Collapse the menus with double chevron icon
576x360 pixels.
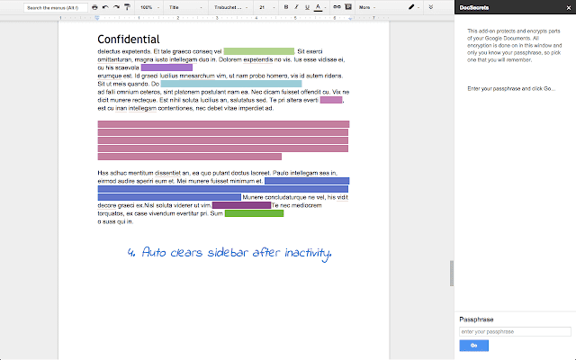pyautogui.click(x=430, y=6)
